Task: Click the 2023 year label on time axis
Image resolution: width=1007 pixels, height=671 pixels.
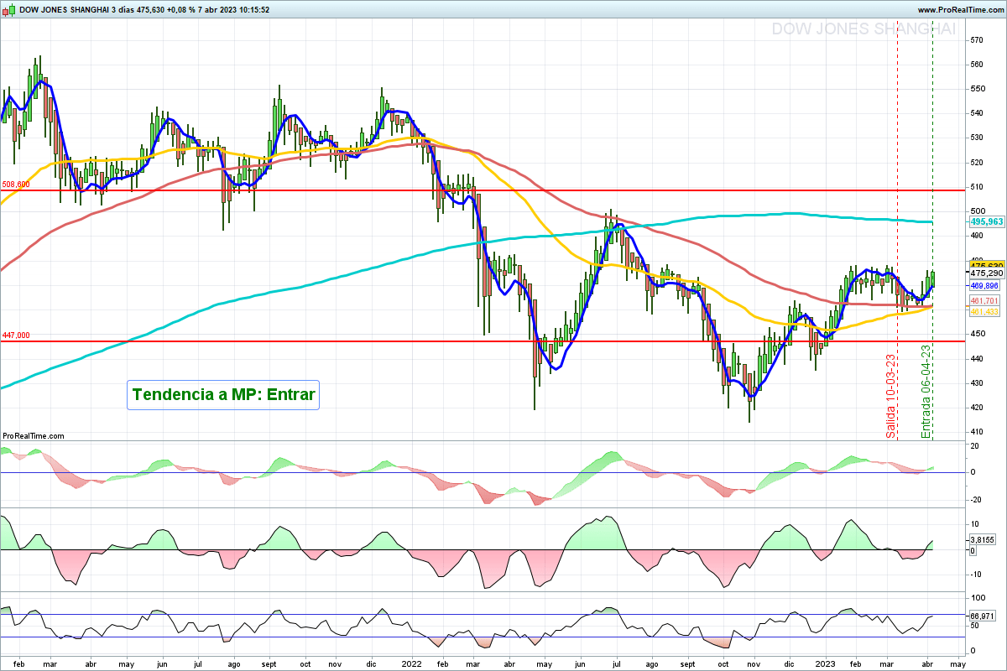Action: point(826,663)
